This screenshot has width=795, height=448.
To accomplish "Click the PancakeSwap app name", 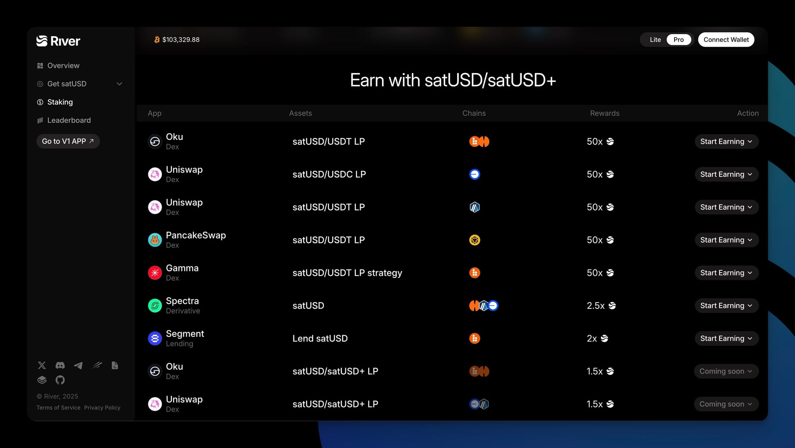I will pyautogui.click(x=196, y=235).
